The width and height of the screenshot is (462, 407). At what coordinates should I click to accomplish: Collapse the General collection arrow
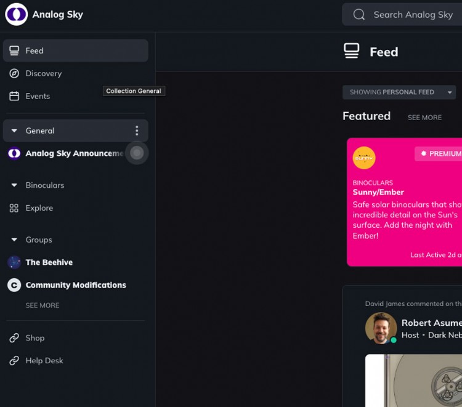point(14,131)
